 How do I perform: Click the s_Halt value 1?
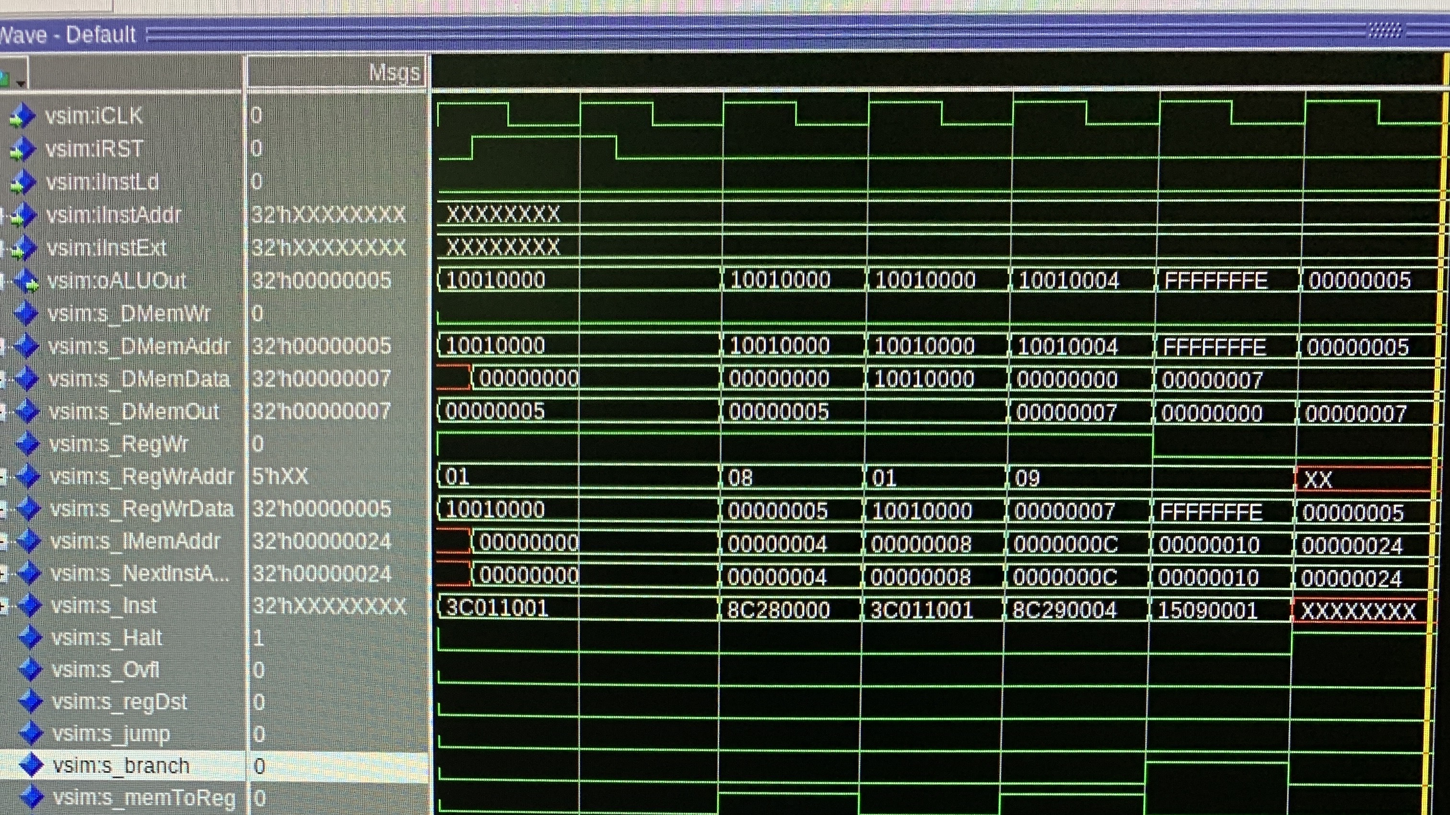tap(258, 638)
